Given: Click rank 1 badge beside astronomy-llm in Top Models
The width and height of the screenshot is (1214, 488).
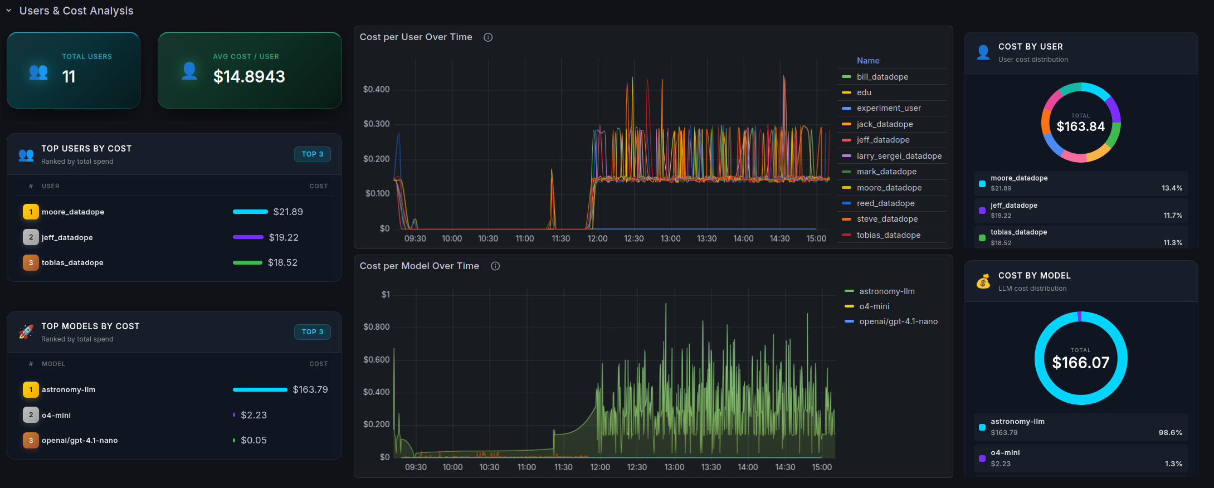Looking at the screenshot, I should 31,389.
